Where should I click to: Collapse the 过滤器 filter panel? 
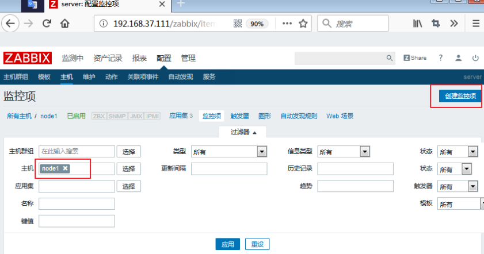coord(243,132)
